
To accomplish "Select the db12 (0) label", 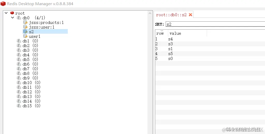I will (31, 92).
